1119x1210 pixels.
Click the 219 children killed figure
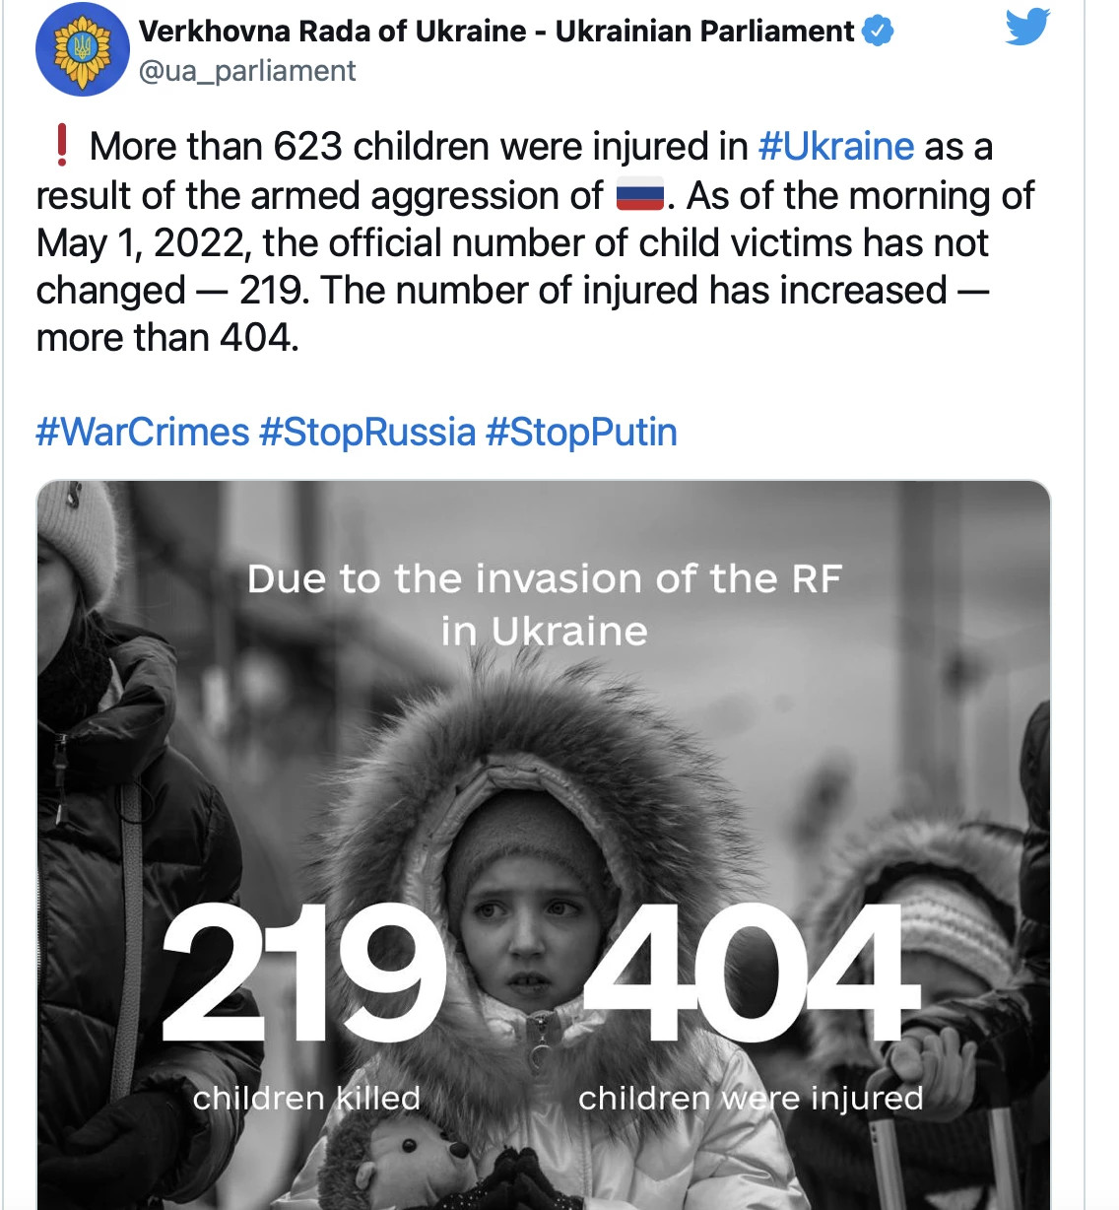pyautogui.click(x=303, y=974)
